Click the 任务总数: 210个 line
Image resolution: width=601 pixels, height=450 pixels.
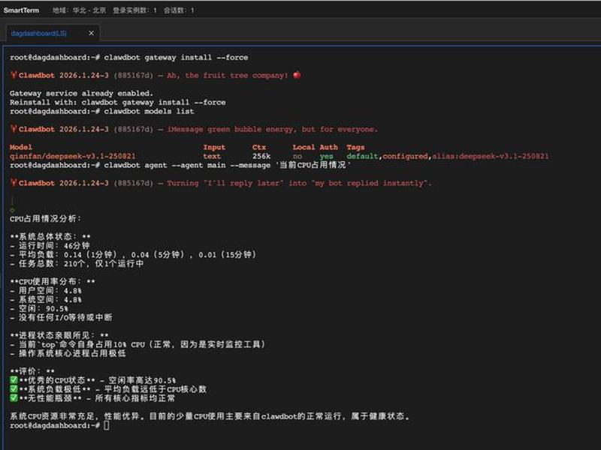coord(77,264)
